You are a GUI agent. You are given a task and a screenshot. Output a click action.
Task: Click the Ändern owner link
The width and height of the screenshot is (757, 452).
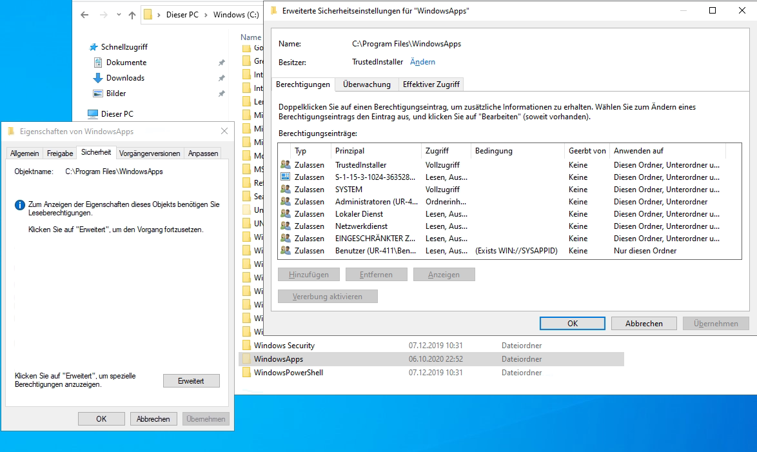pyautogui.click(x=422, y=62)
